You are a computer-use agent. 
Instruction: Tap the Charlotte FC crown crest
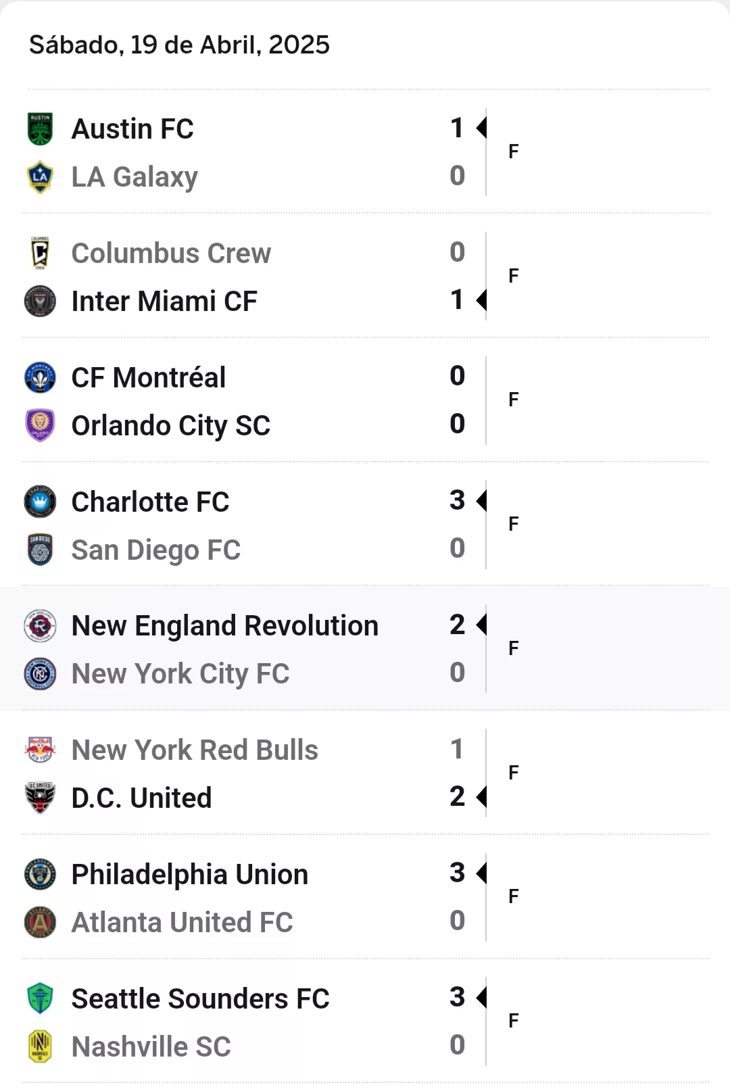(40, 502)
